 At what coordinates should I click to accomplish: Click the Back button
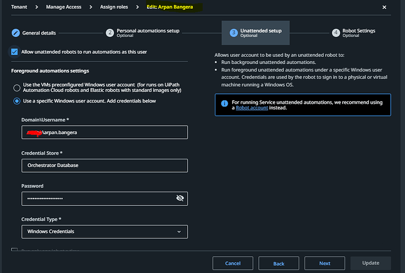pyautogui.click(x=279, y=263)
